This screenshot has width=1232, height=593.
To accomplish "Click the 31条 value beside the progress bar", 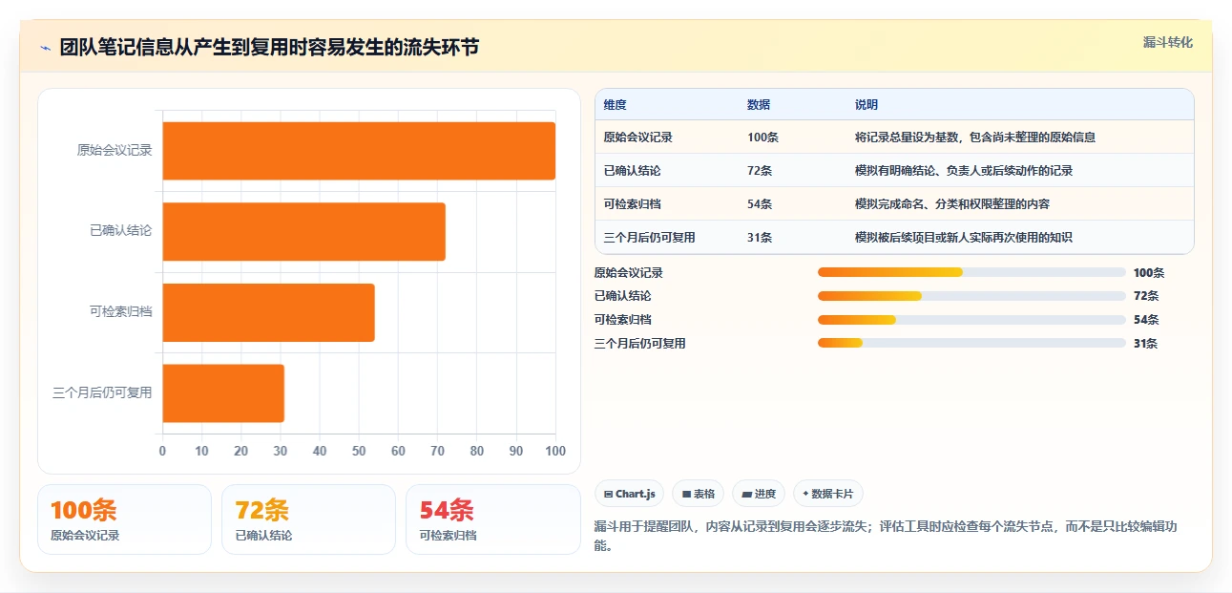I will tap(1146, 344).
